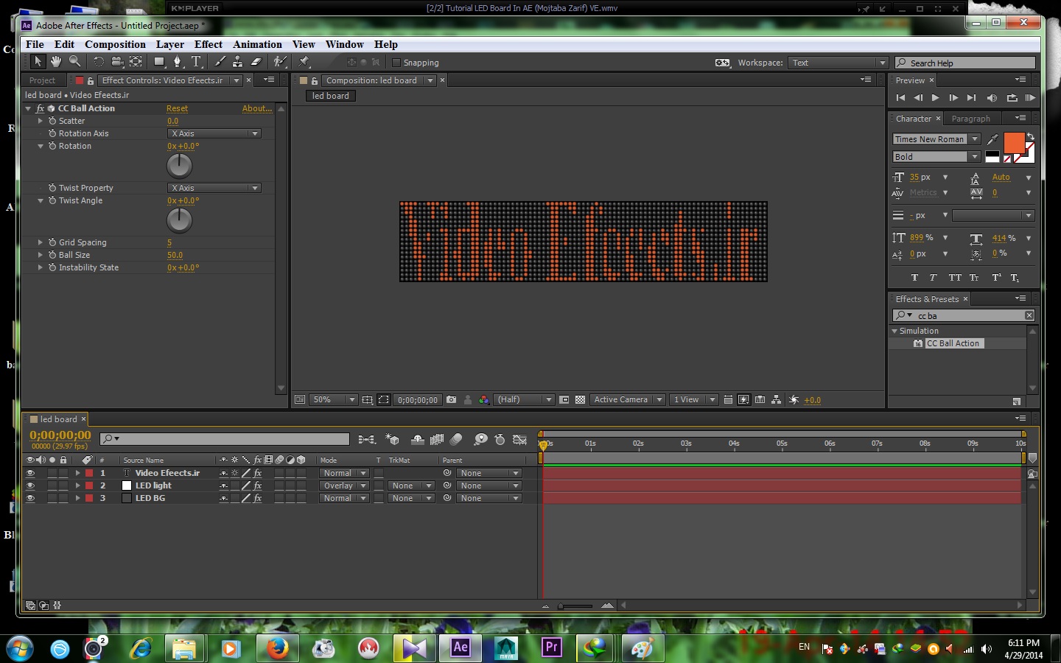
Task: Take snapshot with camera icon
Action: pyautogui.click(x=452, y=400)
